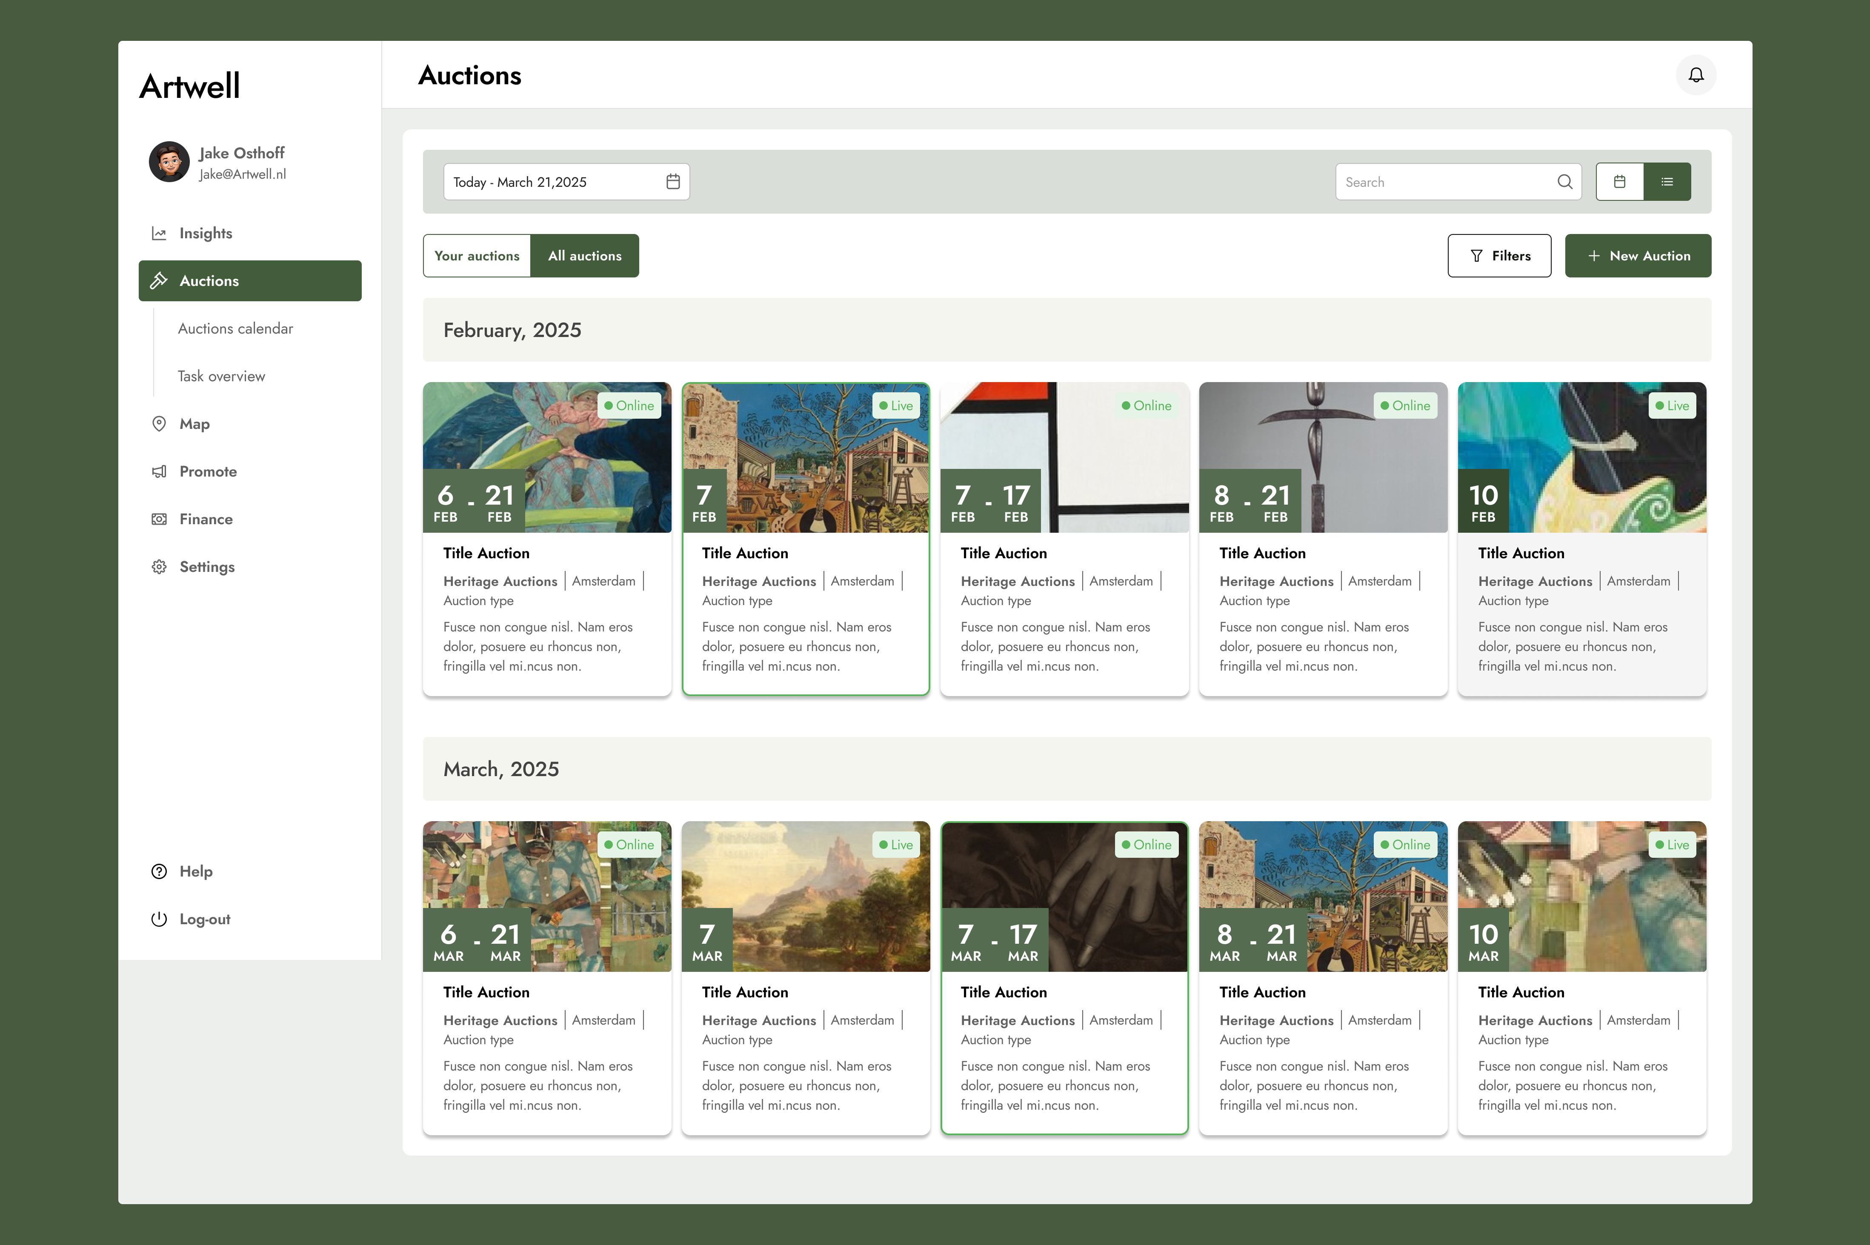Click the New Auction button

1637,256
